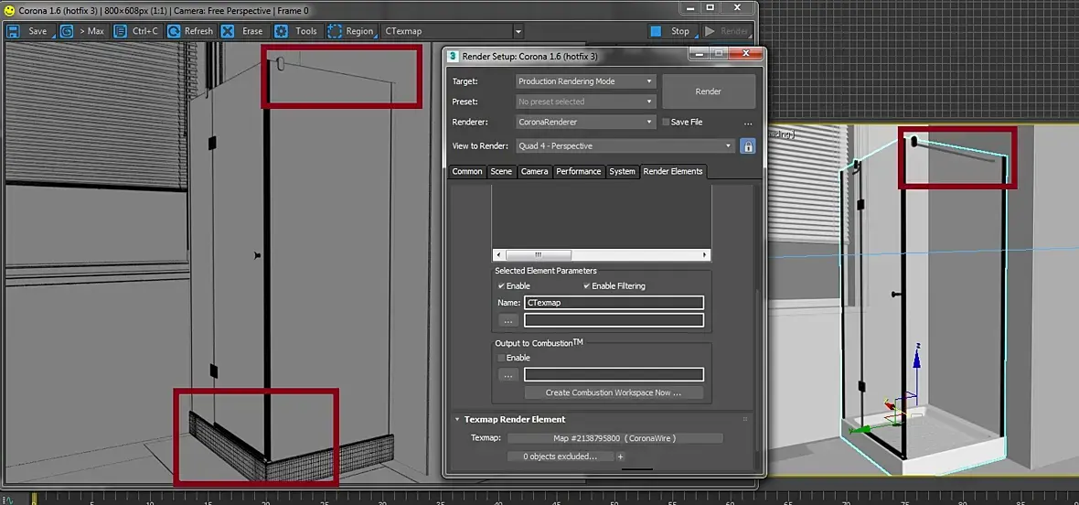Switch to the Camera tab
Screen dimensions: 1079x505
click(534, 171)
